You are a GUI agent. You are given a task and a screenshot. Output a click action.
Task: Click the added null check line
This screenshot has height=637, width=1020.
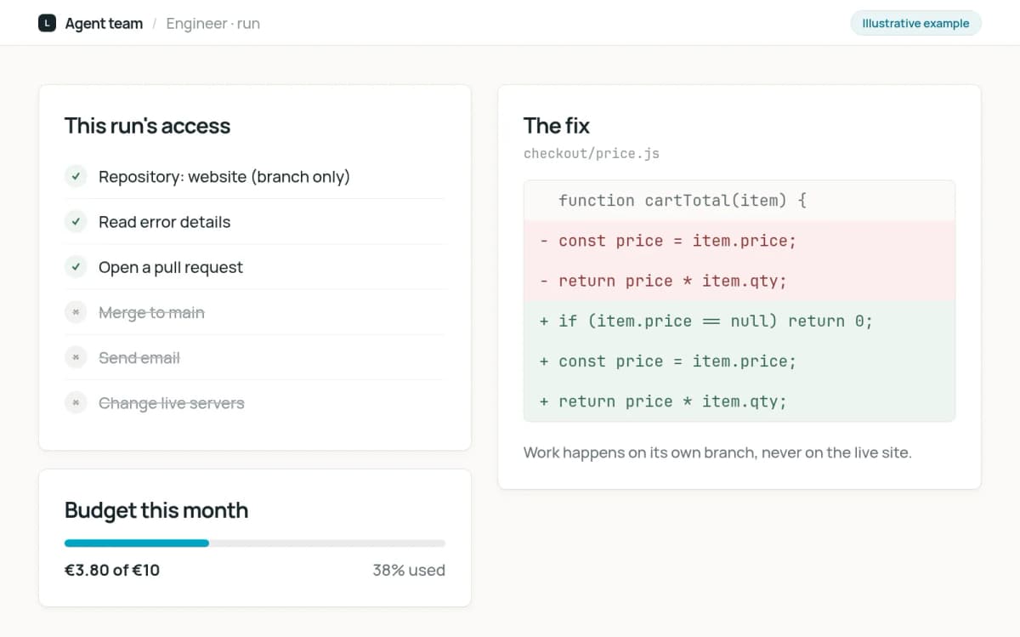pos(739,321)
